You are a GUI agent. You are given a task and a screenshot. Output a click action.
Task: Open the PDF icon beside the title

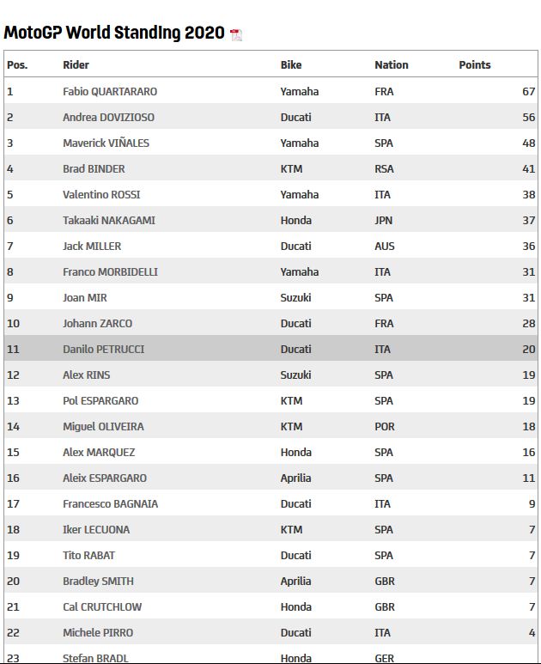[x=236, y=34]
